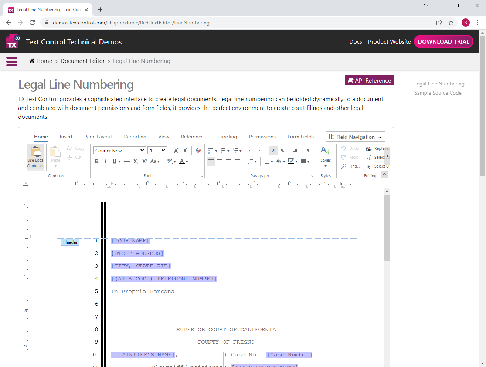
Task: Reload the browser page
Action: [32, 23]
